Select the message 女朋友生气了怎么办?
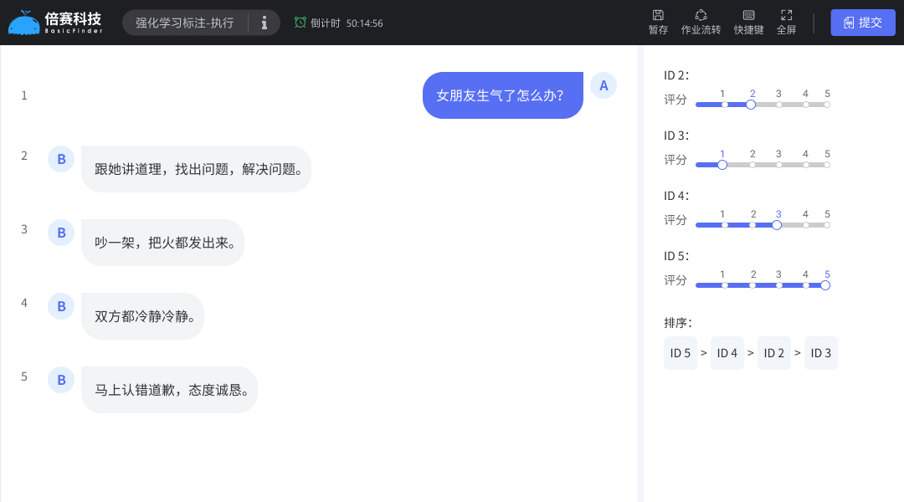Screen dimensions: 904x502 (x=503, y=95)
